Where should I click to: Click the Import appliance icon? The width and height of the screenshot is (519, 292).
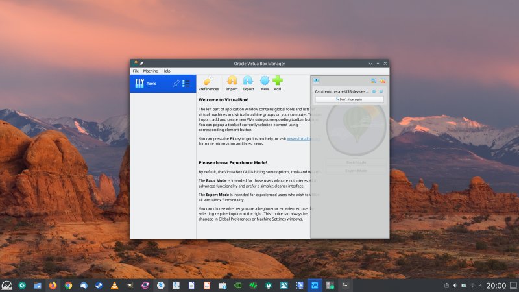(232, 82)
